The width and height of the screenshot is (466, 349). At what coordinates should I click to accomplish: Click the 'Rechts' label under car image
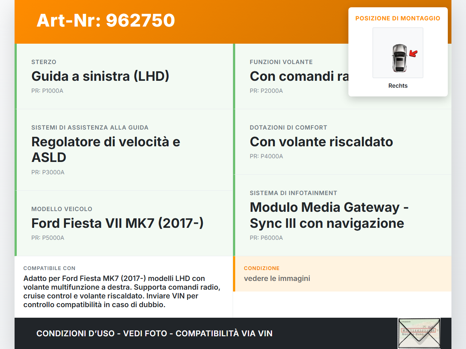(398, 86)
